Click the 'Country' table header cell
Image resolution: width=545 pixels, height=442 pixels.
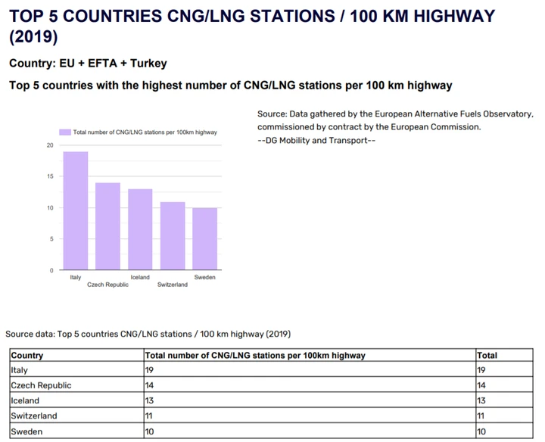click(x=76, y=355)
